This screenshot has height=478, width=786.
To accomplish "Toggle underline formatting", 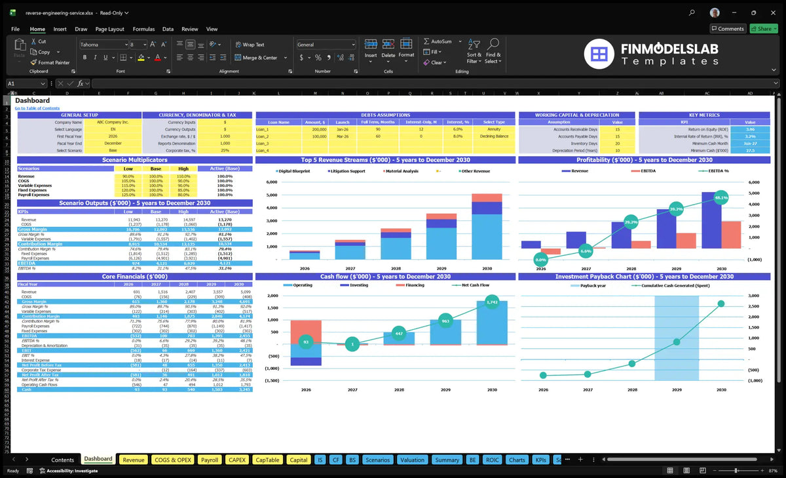I will point(105,58).
